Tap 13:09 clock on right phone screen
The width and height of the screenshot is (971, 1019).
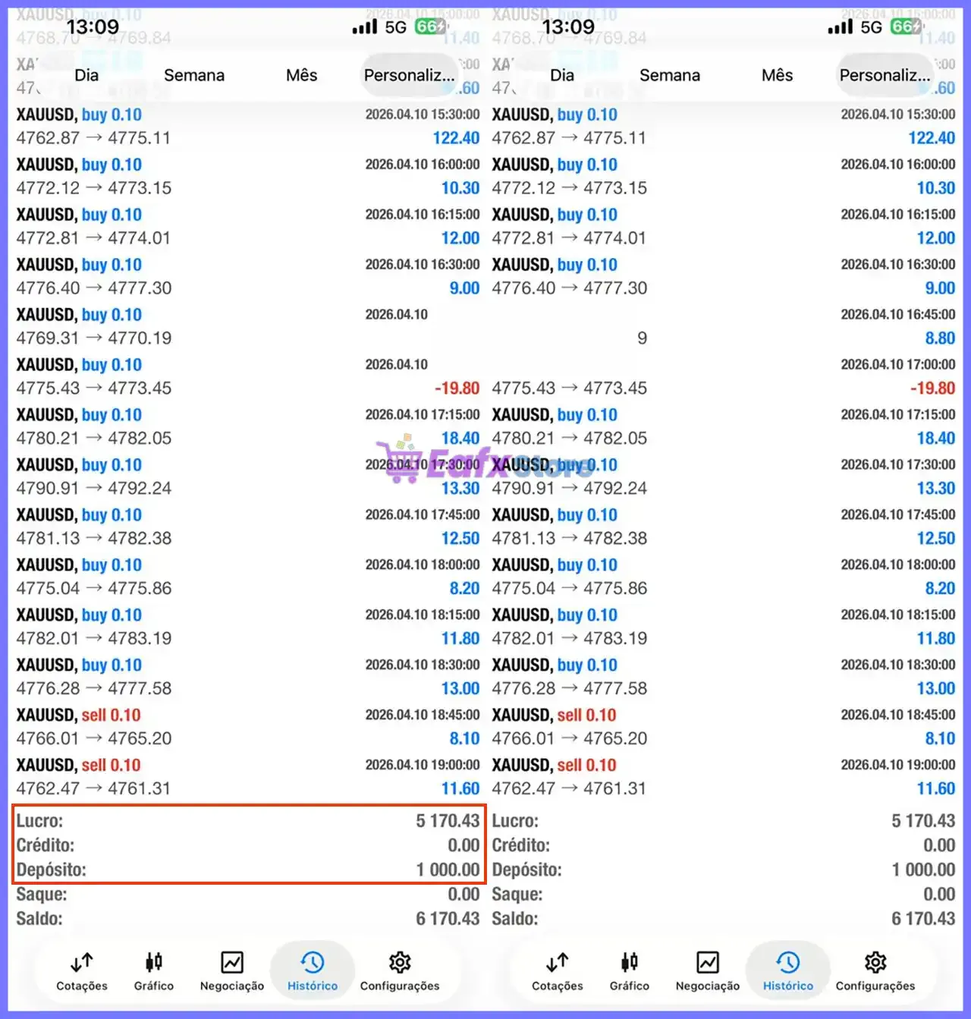[x=568, y=27]
